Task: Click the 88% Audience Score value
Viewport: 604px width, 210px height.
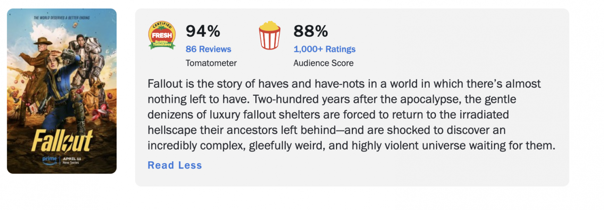Action: [310, 31]
